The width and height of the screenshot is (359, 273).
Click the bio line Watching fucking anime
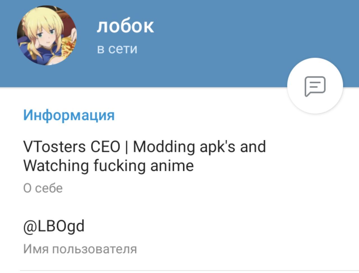pyautogui.click(x=109, y=166)
